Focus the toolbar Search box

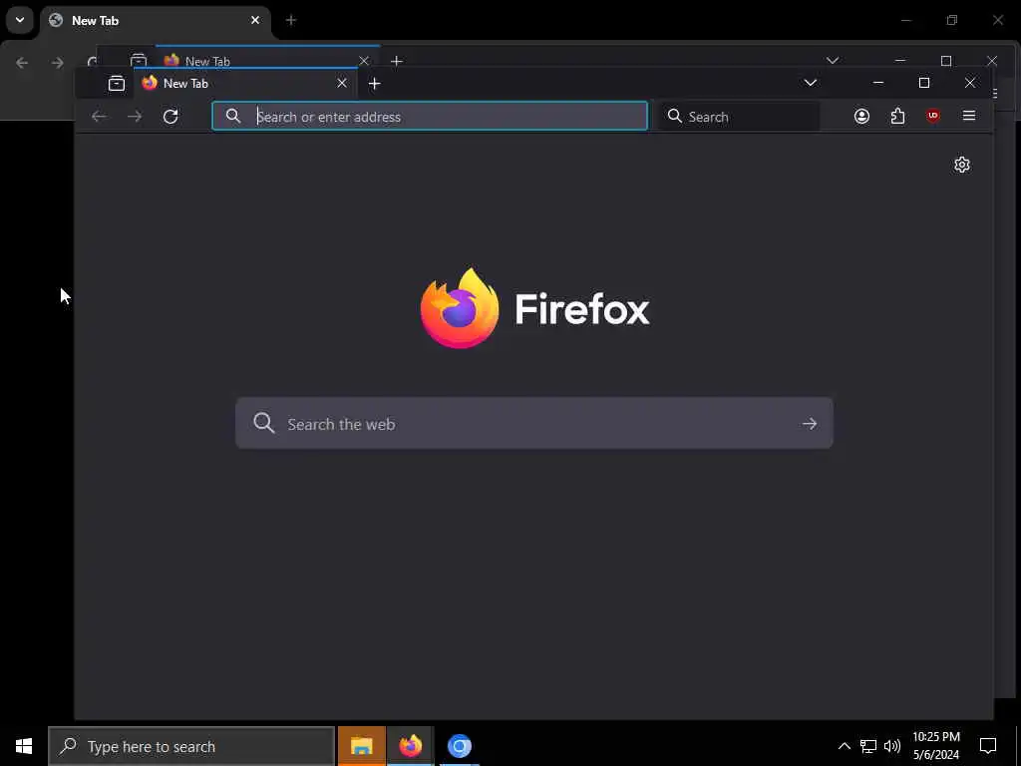pyautogui.click(x=738, y=117)
